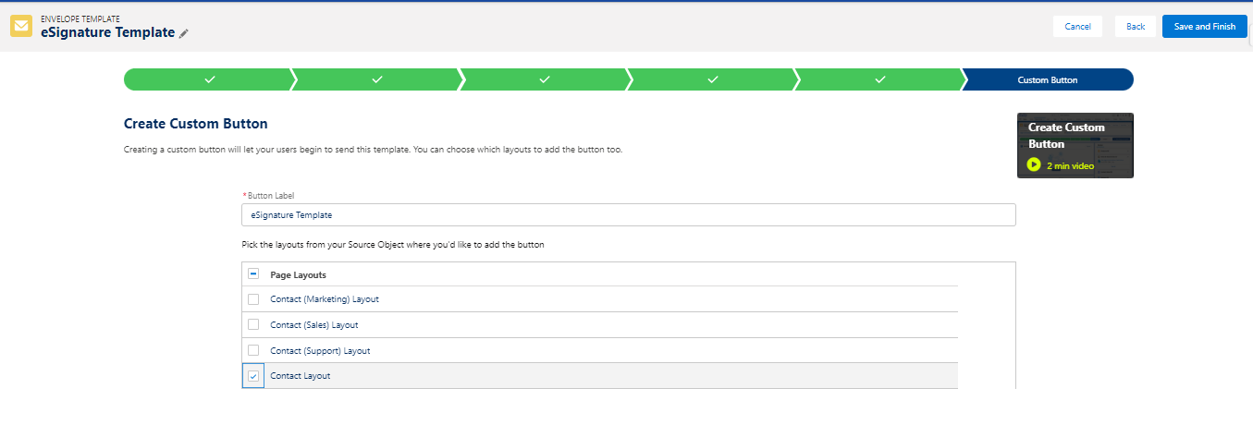Go to the first completed step

(x=209, y=79)
